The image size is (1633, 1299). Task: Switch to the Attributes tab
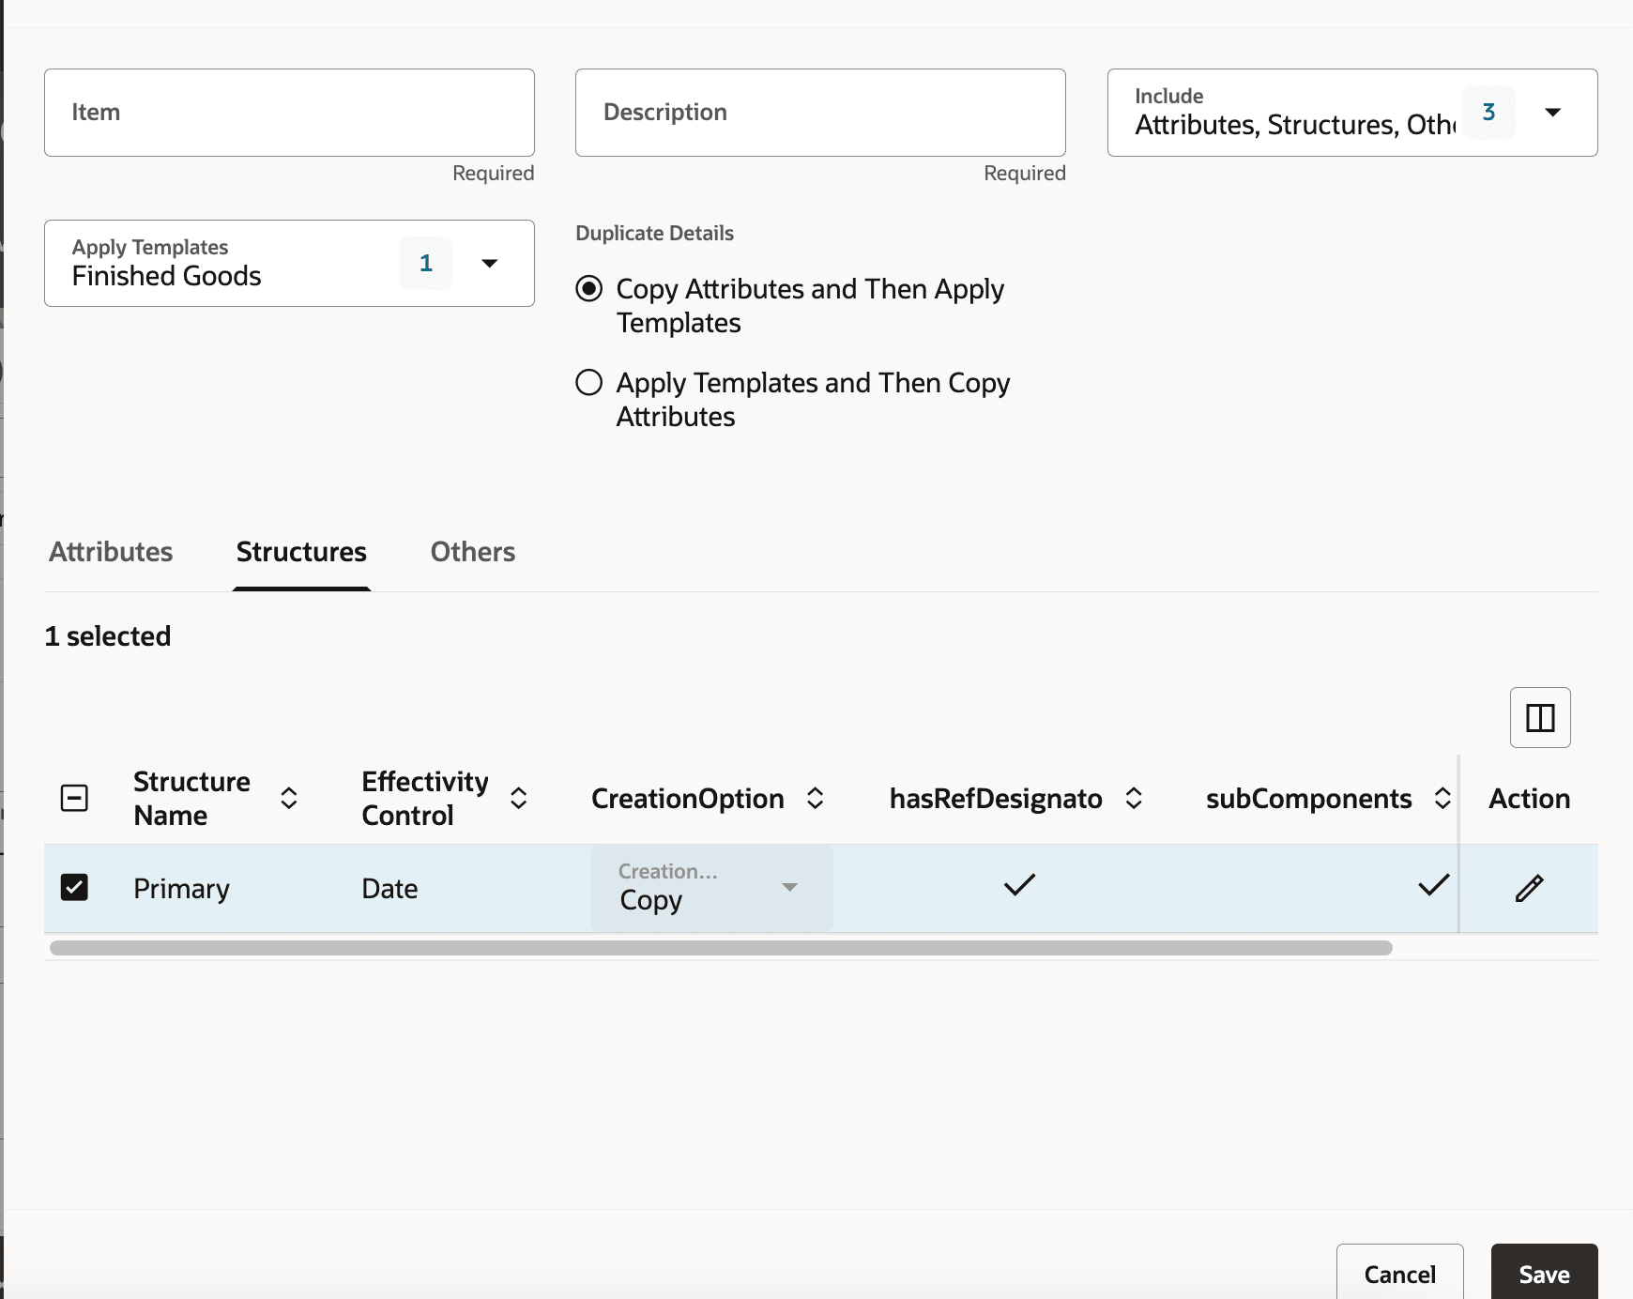coord(110,552)
